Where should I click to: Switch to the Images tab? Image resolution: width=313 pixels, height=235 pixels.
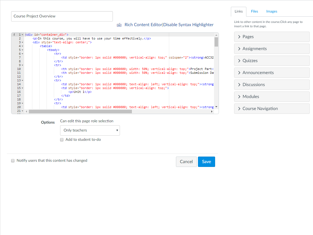pos(271,11)
